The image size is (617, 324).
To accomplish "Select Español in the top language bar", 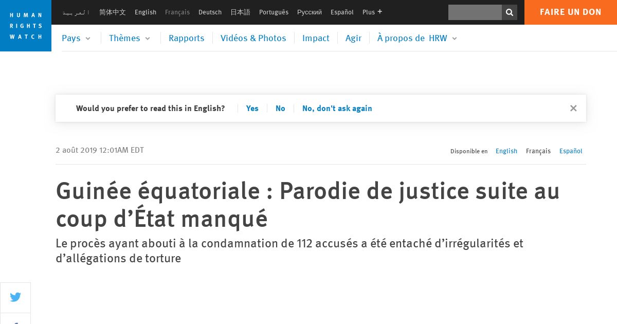I will [342, 12].
